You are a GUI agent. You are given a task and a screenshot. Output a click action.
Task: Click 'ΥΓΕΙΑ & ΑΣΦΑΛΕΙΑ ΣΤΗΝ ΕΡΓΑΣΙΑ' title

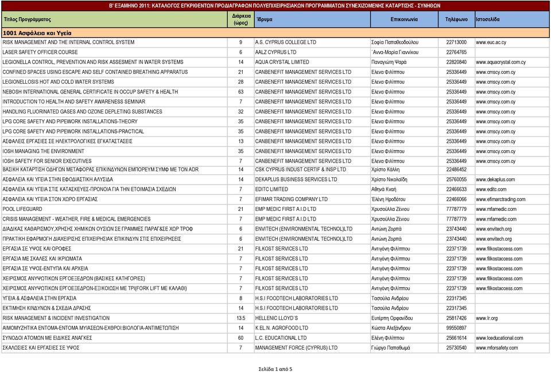(40, 298)
